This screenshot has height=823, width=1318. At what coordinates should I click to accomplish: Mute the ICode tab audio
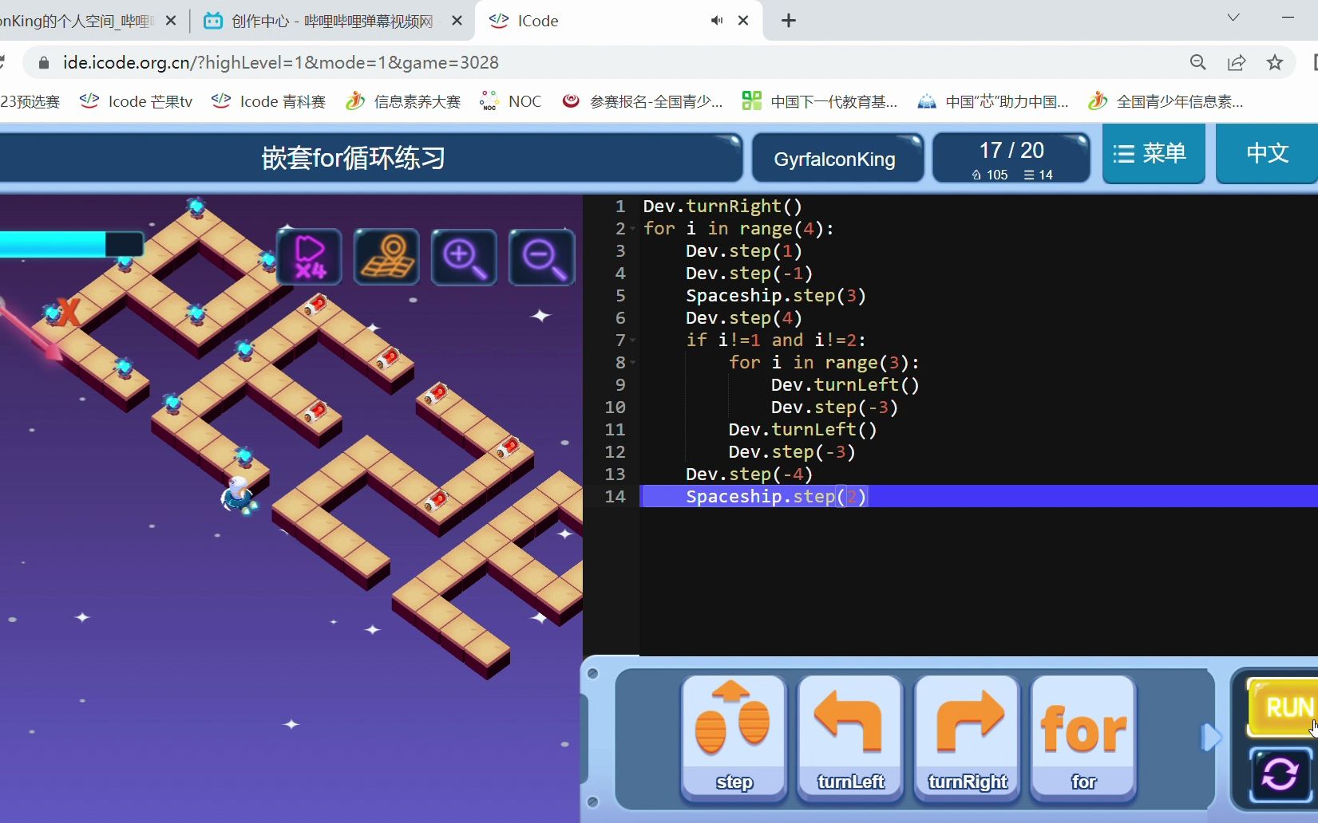pos(717,21)
